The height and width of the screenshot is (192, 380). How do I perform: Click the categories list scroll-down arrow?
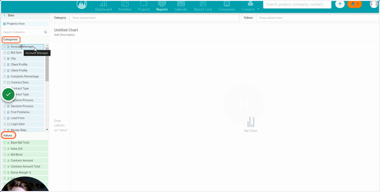point(47,129)
